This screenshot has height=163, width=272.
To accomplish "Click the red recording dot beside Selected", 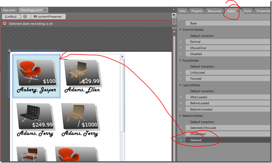I will coord(188,140).
